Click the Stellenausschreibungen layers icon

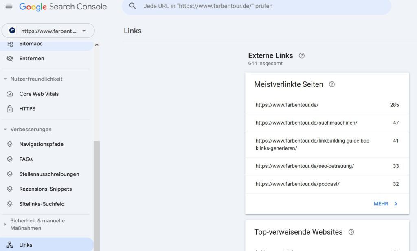(10, 174)
